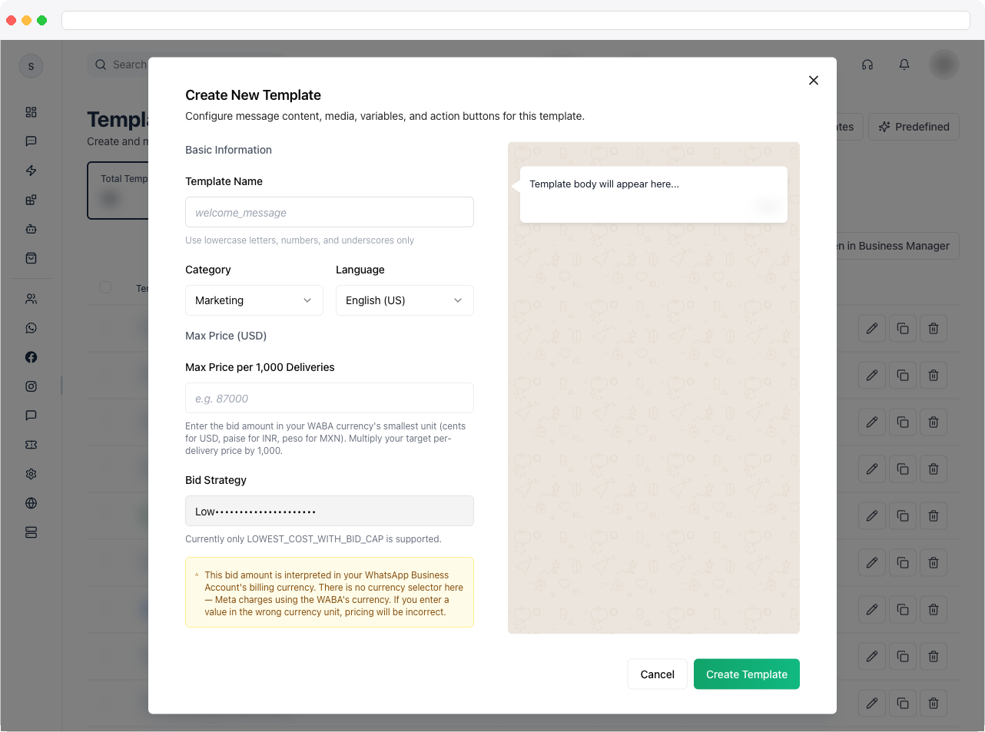Open the settings gear icon in sidebar
Image resolution: width=985 pixels, height=732 pixels.
(x=31, y=474)
